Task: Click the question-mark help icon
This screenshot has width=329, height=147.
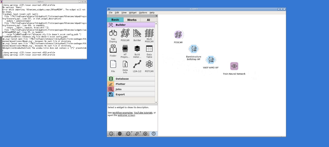Action: click(x=154, y=134)
